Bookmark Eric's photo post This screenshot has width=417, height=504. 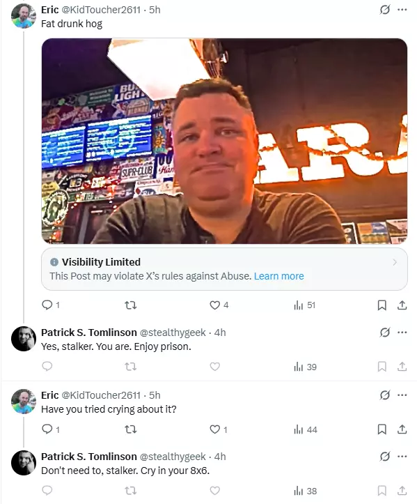(x=381, y=305)
